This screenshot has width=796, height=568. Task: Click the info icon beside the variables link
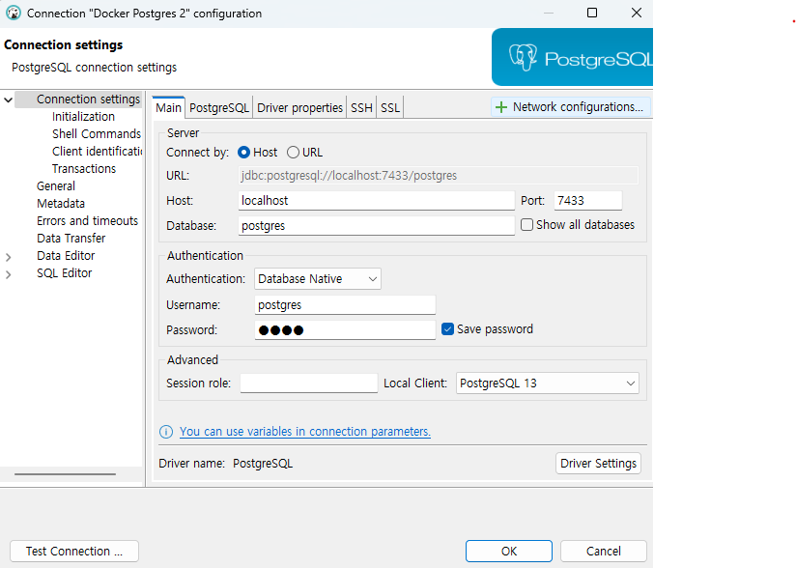pos(166,432)
